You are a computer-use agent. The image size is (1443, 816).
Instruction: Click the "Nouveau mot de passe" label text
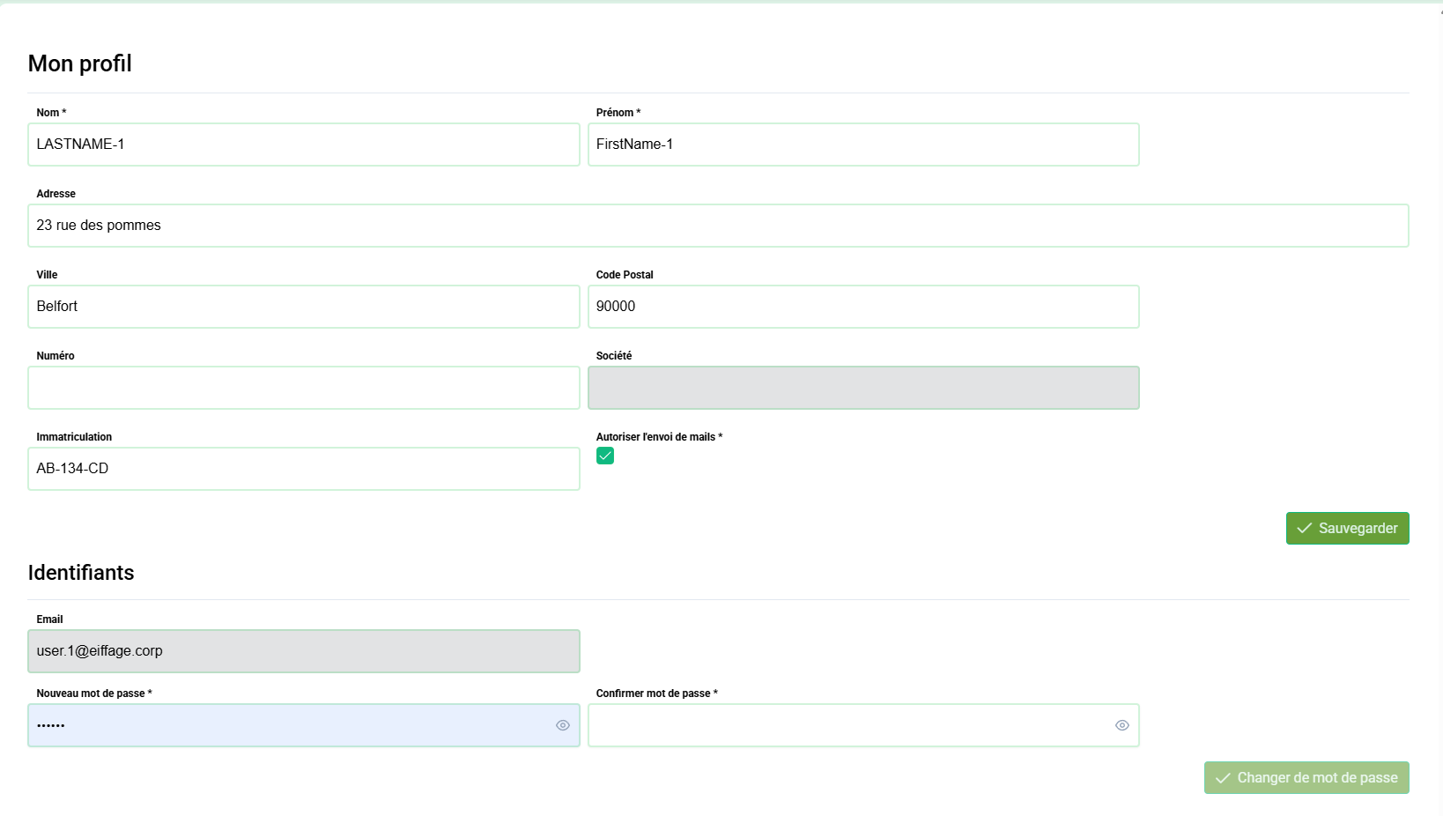93,694
